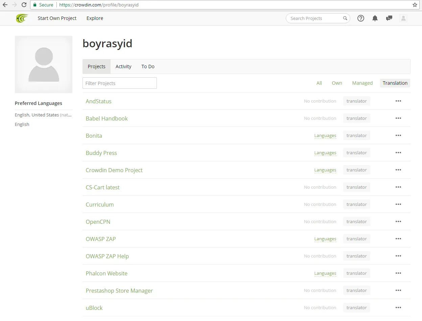The width and height of the screenshot is (422, 321).
Task: Open OpenCPN row options menu
Action: [398, 221]
